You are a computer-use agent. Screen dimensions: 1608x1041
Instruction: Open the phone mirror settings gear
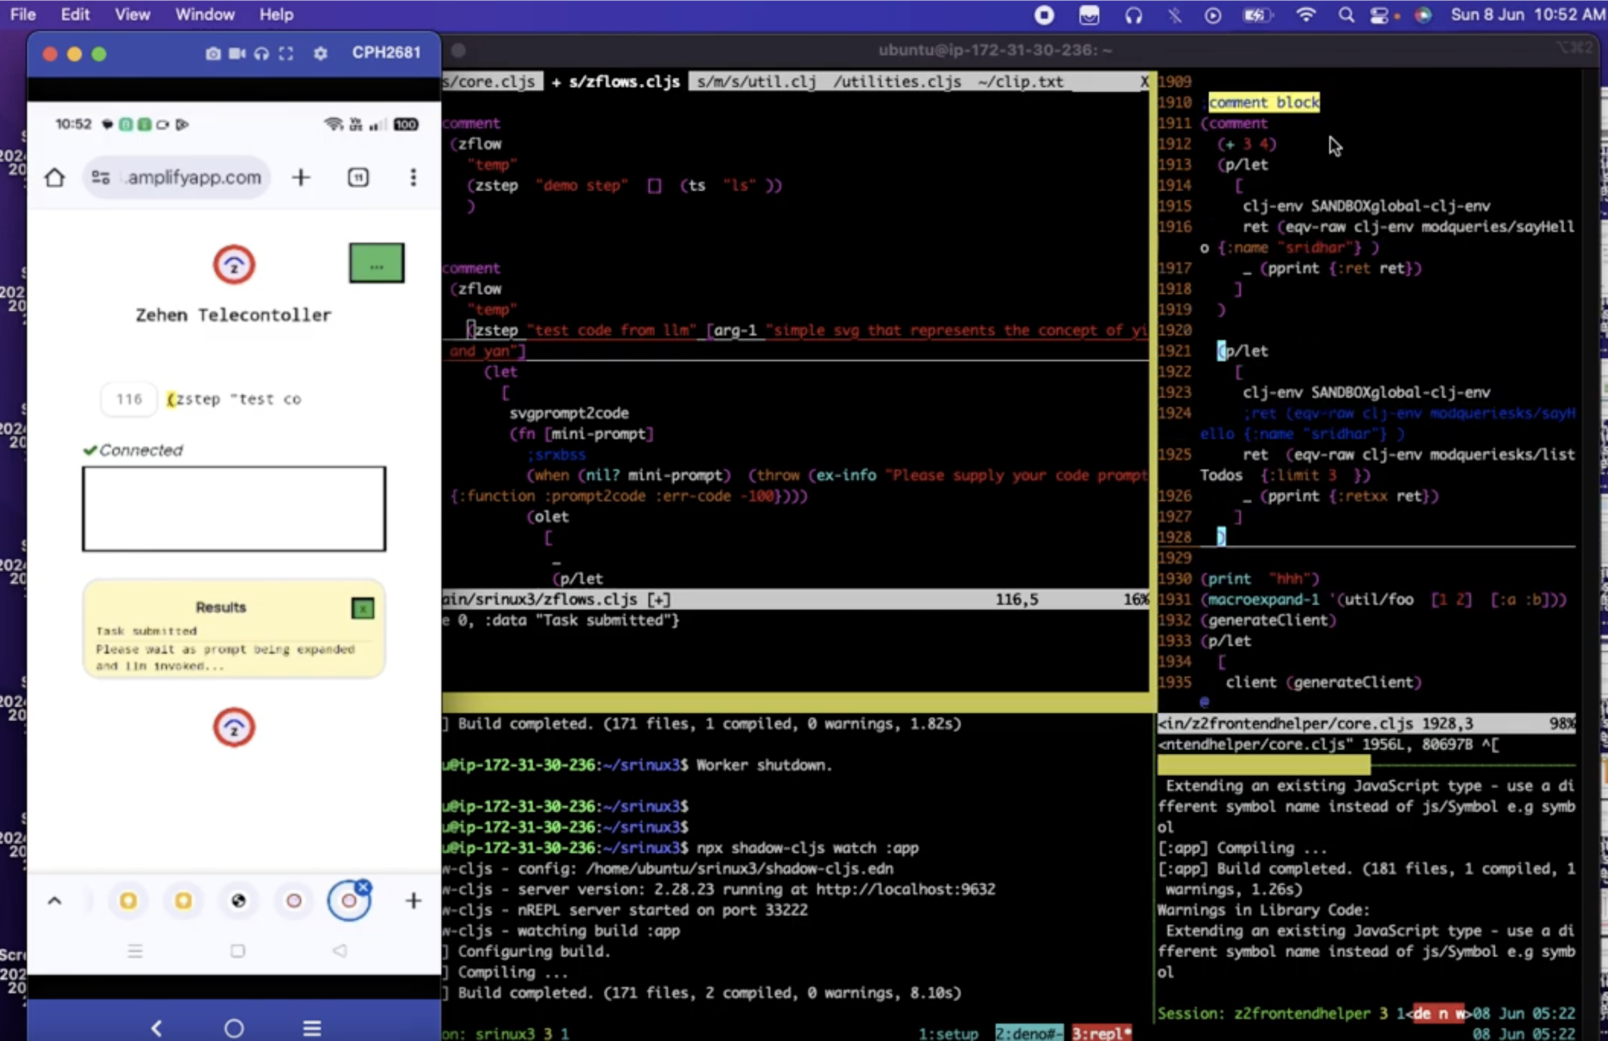[320, 53]
